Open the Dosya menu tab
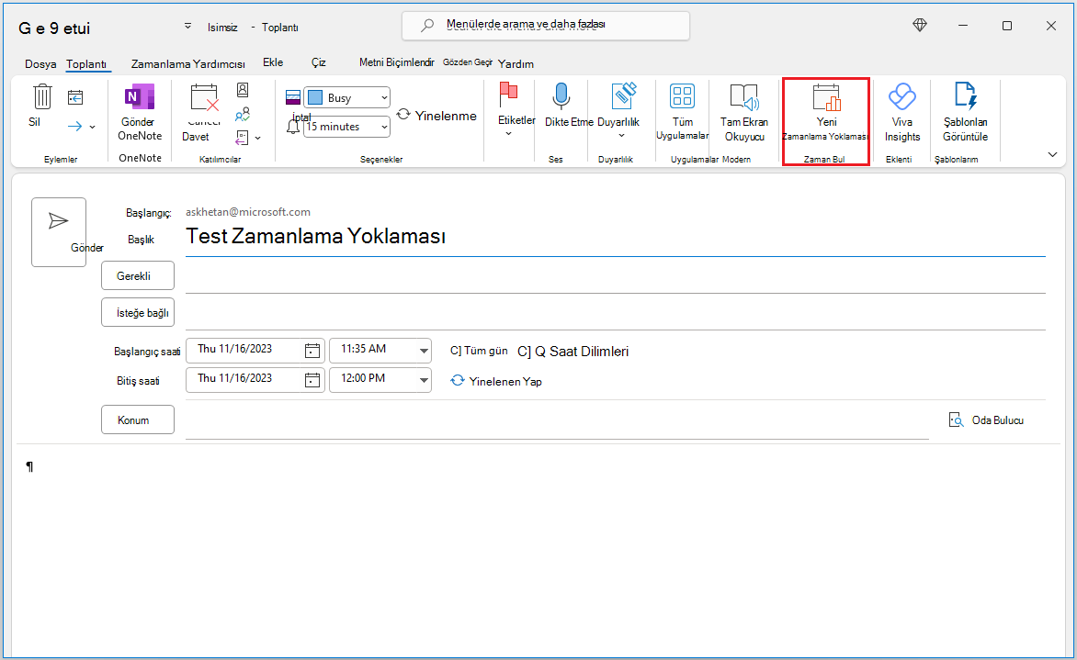1077x660 pixels. point(40,64)
